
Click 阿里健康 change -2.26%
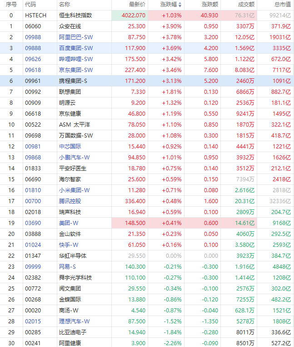173,343
